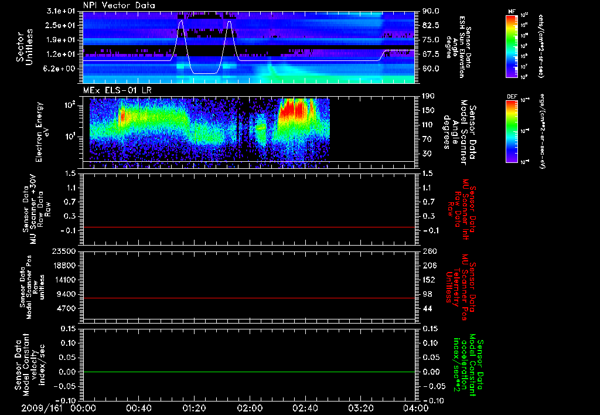Screen dimensions: 600x415
Task: Click the red 'MU Scanner Pos Telemetry' label
Action: tap(461, 287)
